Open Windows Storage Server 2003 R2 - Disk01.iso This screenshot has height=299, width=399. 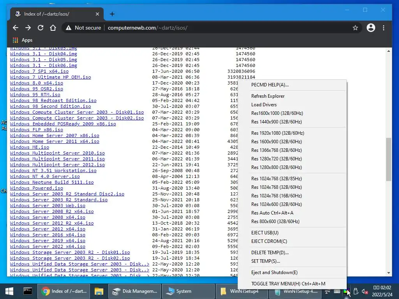(x=70, y=252)
